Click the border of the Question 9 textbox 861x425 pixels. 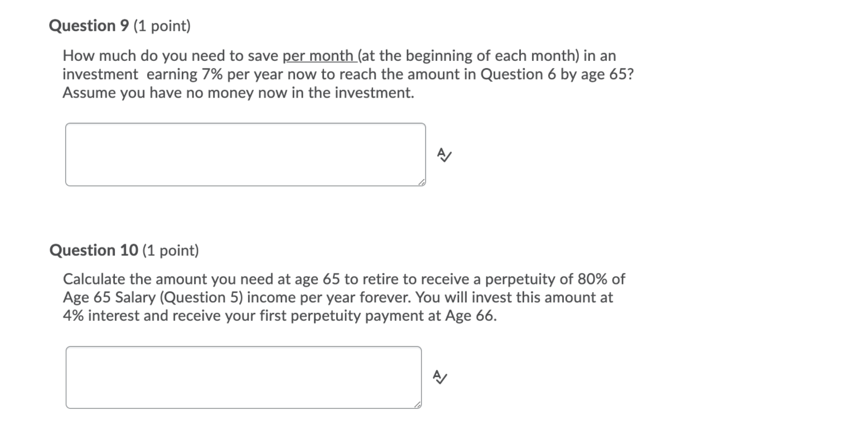point(245,124)
